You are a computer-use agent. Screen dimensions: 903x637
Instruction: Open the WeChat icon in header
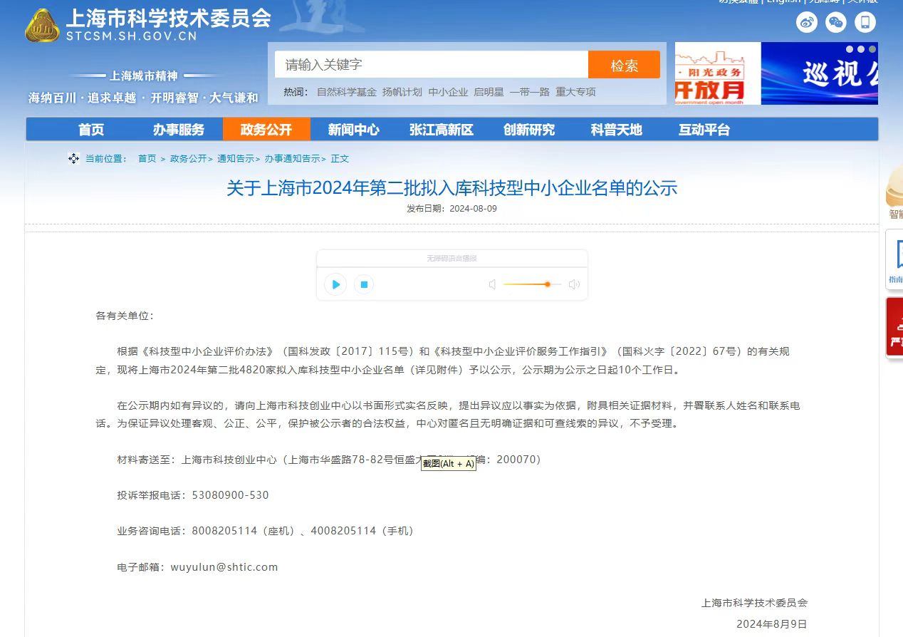(836, 22)
